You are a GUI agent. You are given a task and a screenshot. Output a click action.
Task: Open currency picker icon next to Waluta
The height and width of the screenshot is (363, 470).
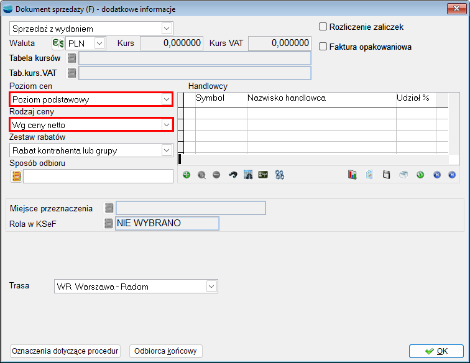tap(58, 43)
